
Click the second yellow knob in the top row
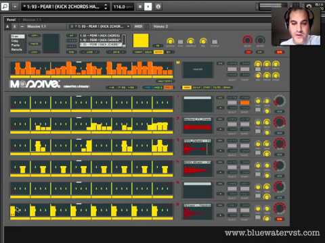coord(191,41)
